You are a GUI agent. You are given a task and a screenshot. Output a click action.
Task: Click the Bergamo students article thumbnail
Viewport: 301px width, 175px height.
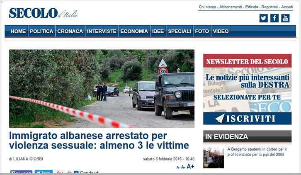[x=214, y=158]
